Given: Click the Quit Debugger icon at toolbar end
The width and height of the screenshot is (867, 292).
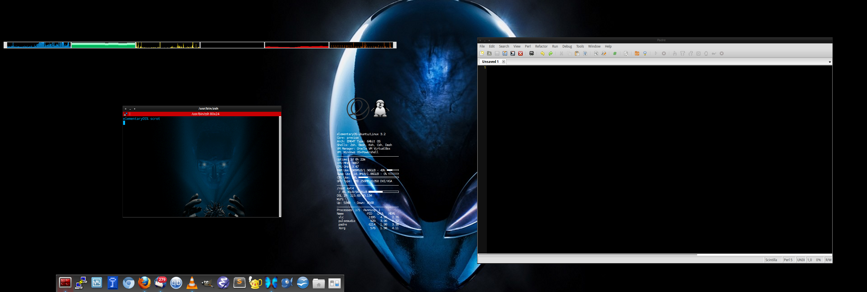Looking at the screenshot, I should coord(722,54).
